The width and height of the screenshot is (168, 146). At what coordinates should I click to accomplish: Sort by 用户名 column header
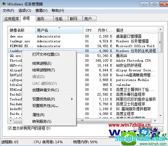(x=59, y=30)
